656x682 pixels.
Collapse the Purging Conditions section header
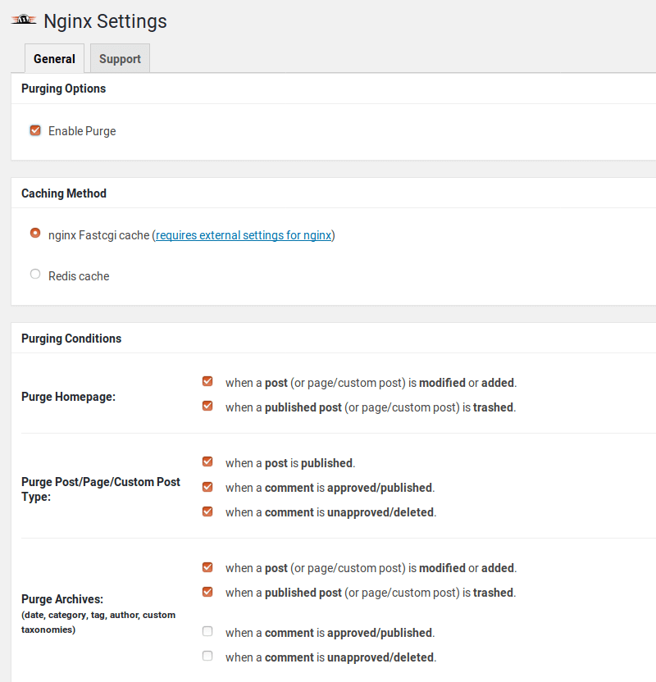click(71, 339)
